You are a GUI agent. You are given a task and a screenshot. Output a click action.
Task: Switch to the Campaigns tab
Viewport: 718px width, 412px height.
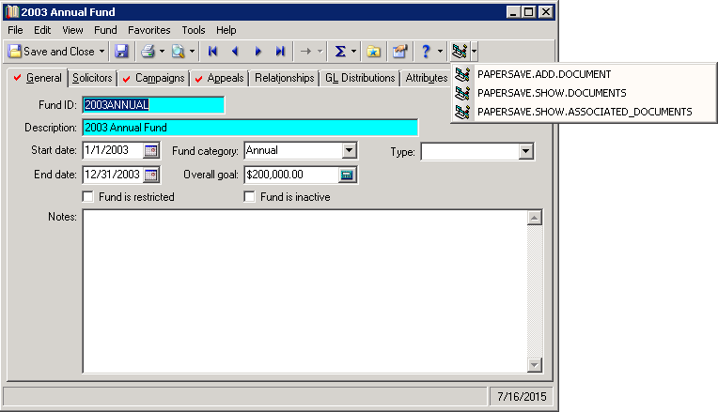click(x=154, y=78)
